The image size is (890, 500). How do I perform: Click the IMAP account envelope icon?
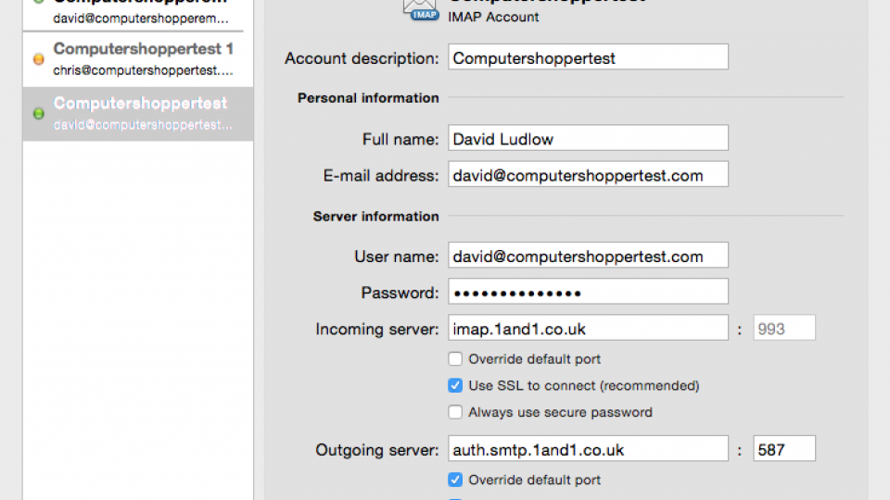click(421, 9)
